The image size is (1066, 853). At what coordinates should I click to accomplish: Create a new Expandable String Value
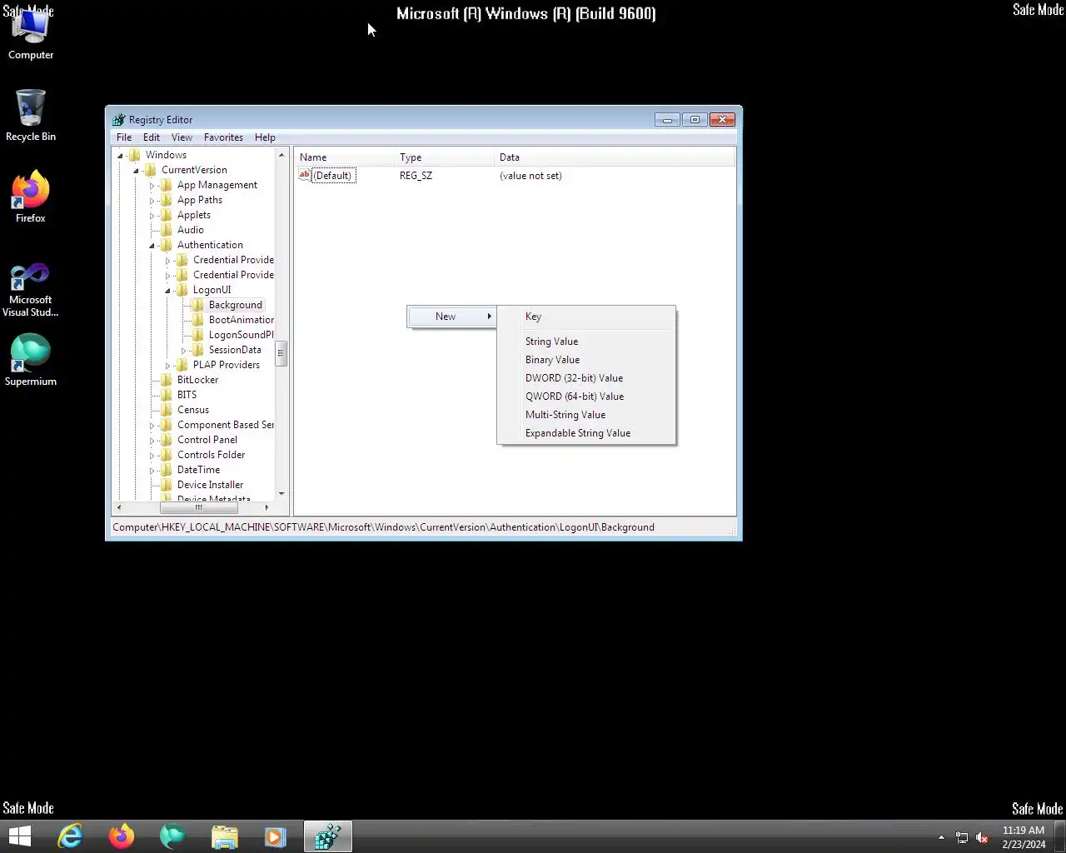(586, 433)
